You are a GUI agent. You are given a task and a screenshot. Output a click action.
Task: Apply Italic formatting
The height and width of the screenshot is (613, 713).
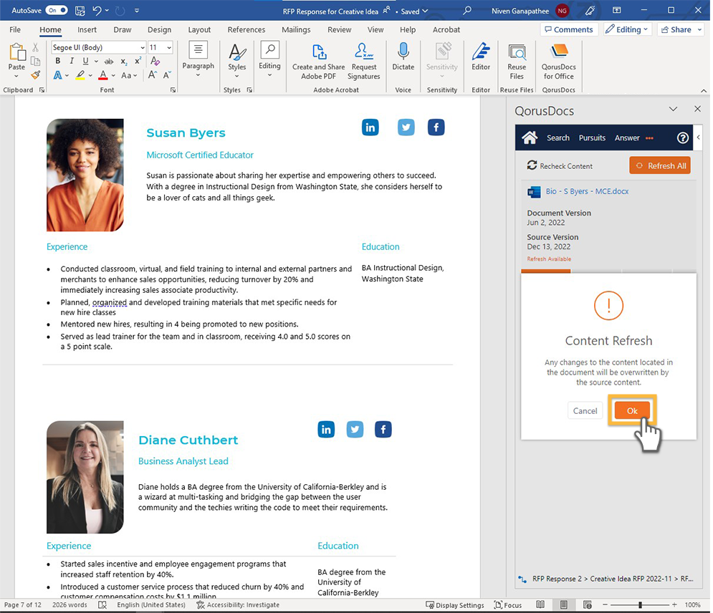(72, 61)
